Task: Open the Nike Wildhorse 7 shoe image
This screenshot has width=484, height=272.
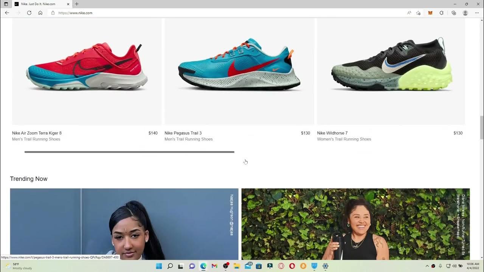Action: point(391,71)
